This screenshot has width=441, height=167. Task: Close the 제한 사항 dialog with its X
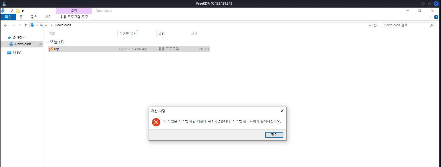(282, 111)
